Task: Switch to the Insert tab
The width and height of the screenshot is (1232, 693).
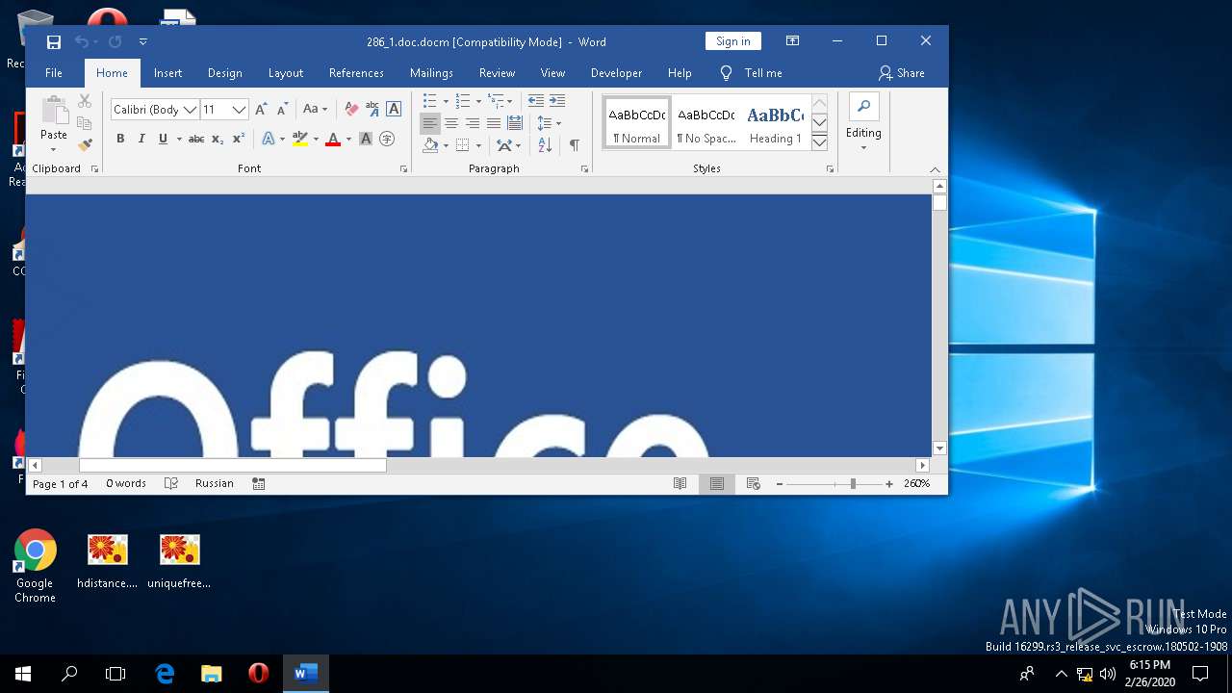Action: pos(167,73)
